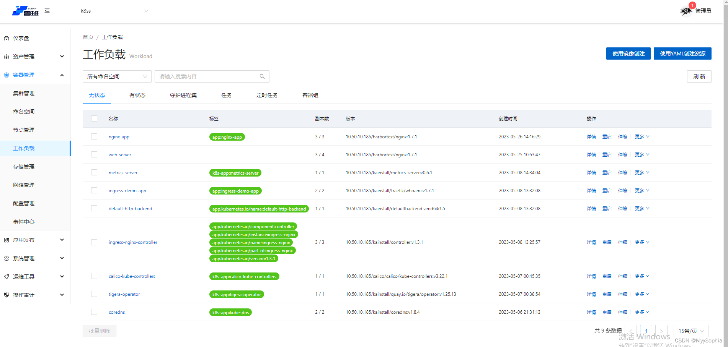Check the nginx-app row checkbox
This screenshot has width=728, height=347.
(x=94, y=136)
